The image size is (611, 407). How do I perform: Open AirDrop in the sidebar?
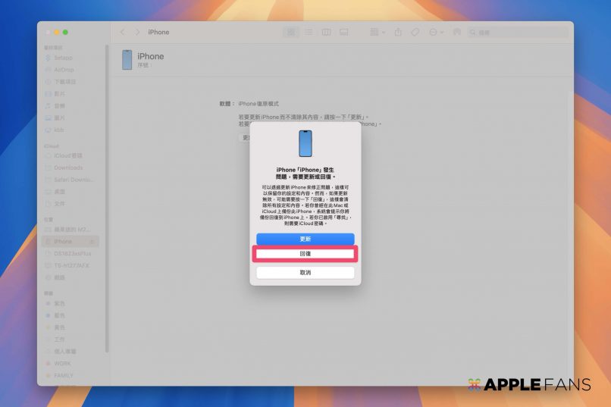click(x=64, y=70)
